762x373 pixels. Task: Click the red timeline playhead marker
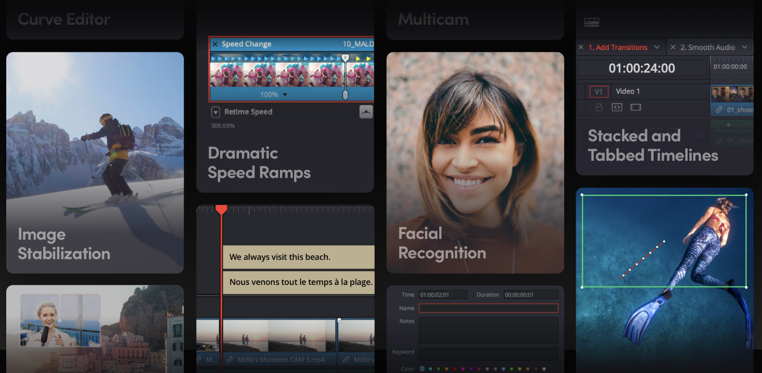[221, 209]
